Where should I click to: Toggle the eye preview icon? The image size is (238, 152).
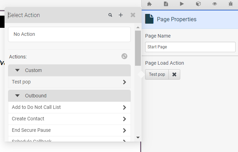(215, 4)
